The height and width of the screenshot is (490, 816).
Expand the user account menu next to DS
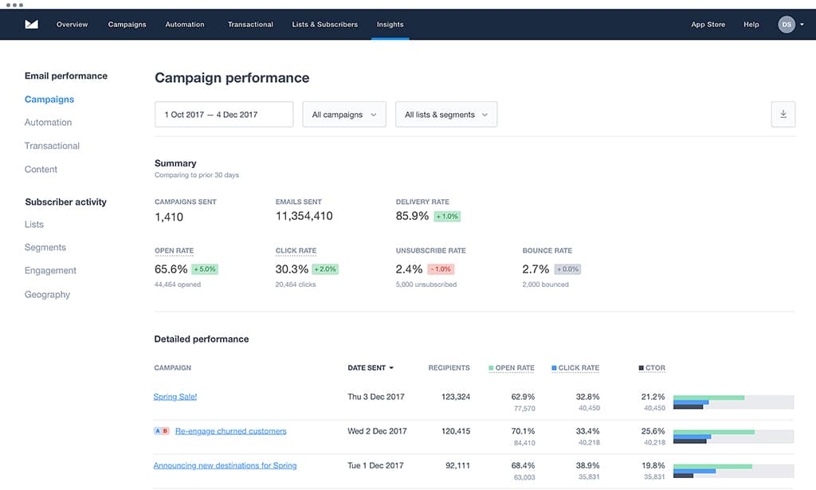(801, 24)
